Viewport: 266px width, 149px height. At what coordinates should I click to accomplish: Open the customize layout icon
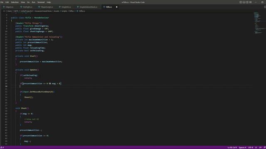click(x=250, y=2)
